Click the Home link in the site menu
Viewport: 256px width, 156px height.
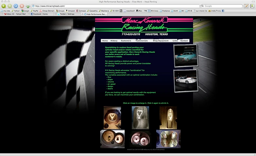pyautogui.click(x=105, y=41)
